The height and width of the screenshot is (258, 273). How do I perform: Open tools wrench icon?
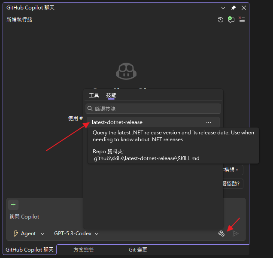click(x=221, y=234)
